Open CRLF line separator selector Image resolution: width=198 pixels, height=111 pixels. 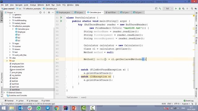[170, 104]
